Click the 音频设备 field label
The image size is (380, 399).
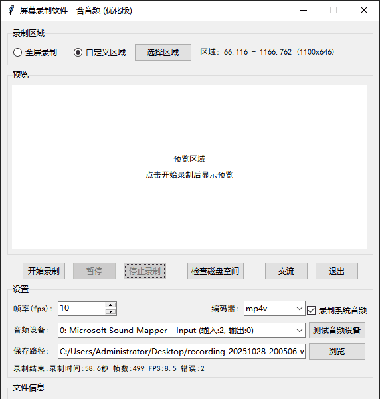pyautogui.click(x=31, y=330)
